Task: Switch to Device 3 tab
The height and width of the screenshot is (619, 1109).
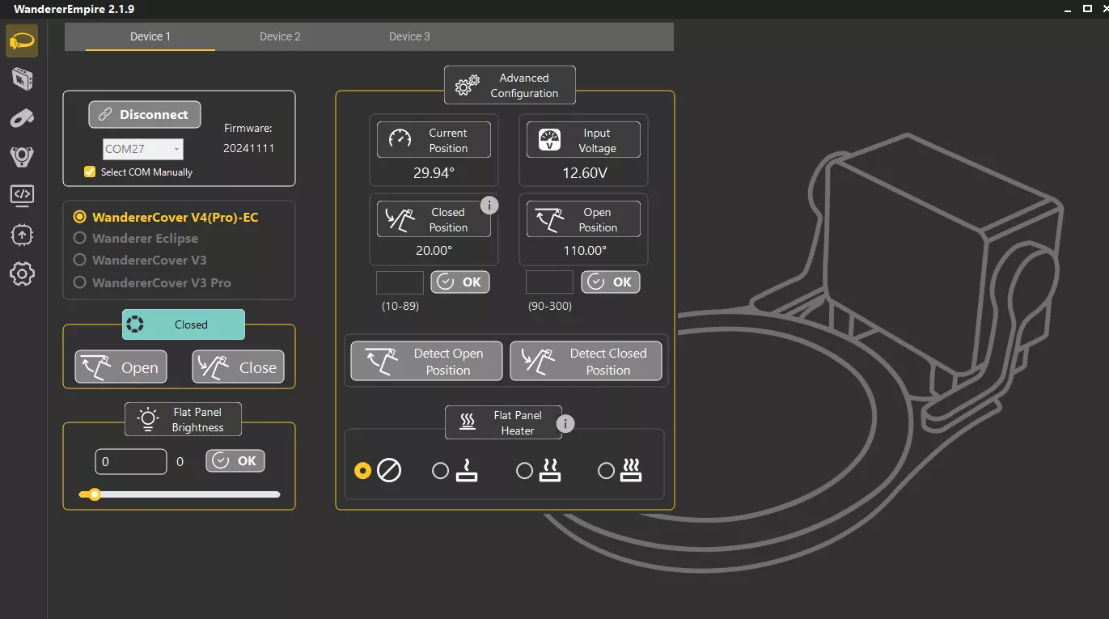Action: point(409,36)
